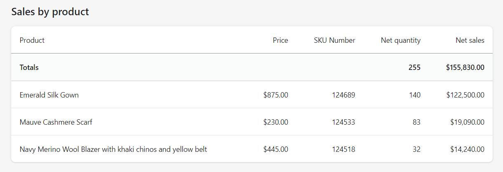Screen dimensions: 503x172
Task: Select SKU number 124533
Action: click(343, 122)
